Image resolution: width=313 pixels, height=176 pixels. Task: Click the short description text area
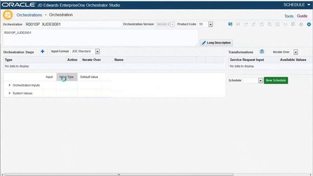pyautogui.click(x=100, y=38)
